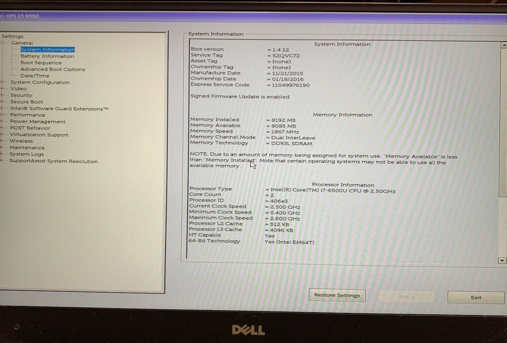
Task: Select Virtualization Support category
Action: tap(39, 135)
